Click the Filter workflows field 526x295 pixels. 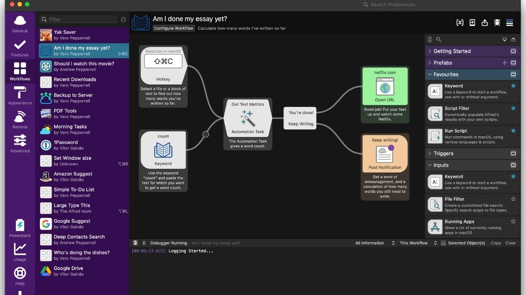(x=78, y=20)
